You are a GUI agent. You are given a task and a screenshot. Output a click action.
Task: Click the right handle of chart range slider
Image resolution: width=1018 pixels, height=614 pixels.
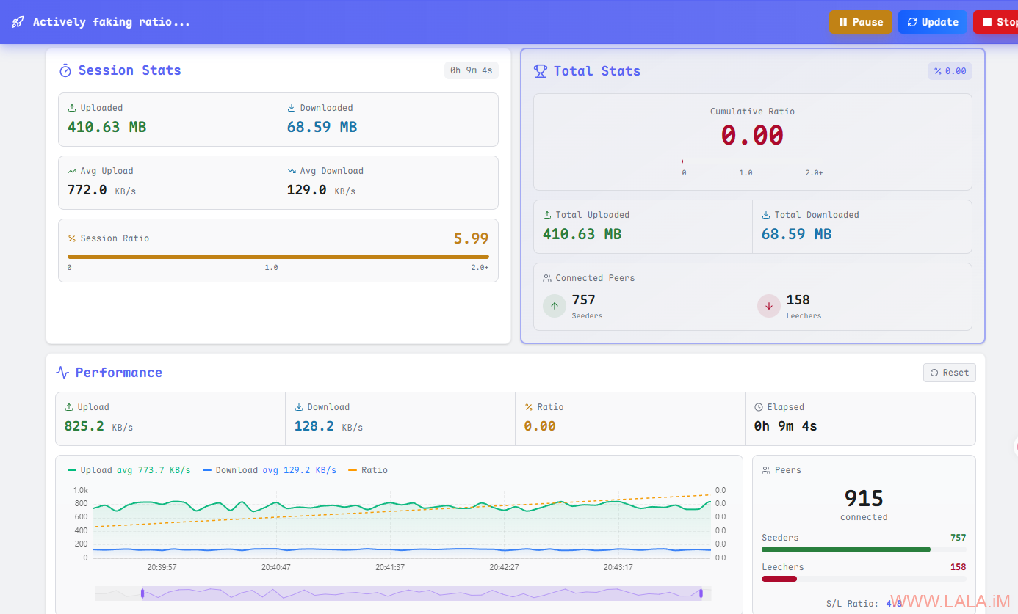701,593
